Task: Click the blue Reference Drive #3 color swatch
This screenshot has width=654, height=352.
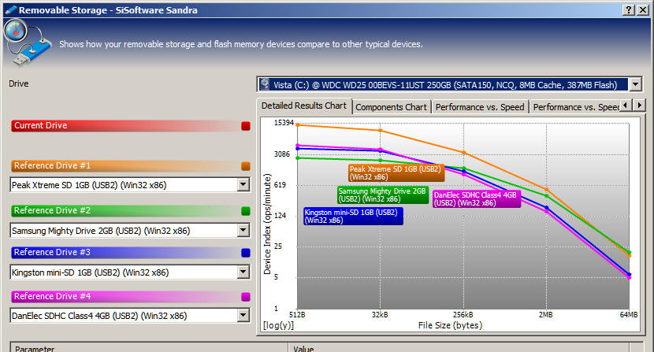Action: coord(246,253)
